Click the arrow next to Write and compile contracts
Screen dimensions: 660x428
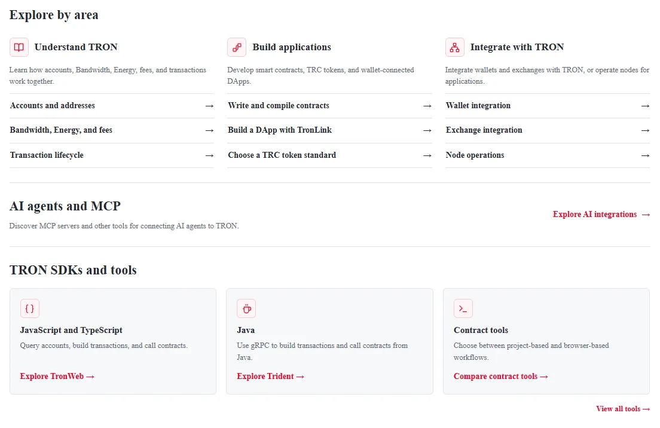click(427, 106)
